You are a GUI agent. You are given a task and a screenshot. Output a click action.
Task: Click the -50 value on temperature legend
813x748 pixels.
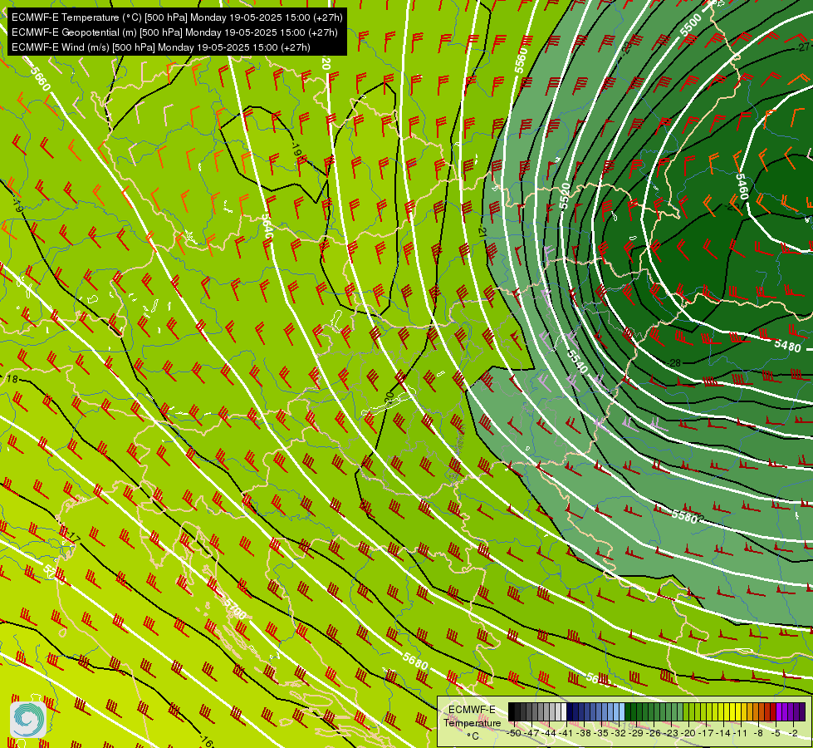(x=514, y=733)
